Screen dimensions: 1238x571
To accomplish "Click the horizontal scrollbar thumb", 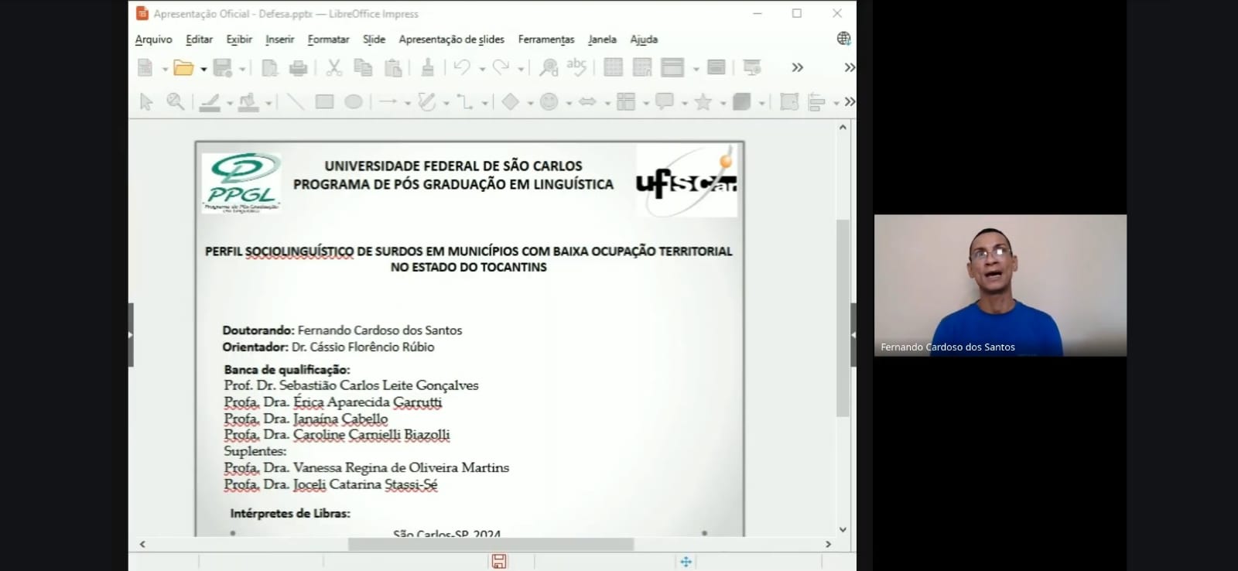I will 491,545.
